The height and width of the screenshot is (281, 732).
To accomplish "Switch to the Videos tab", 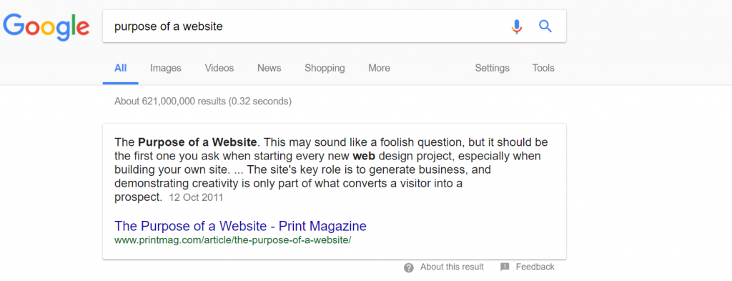I will pyautogui.click(x=219, y=68).
